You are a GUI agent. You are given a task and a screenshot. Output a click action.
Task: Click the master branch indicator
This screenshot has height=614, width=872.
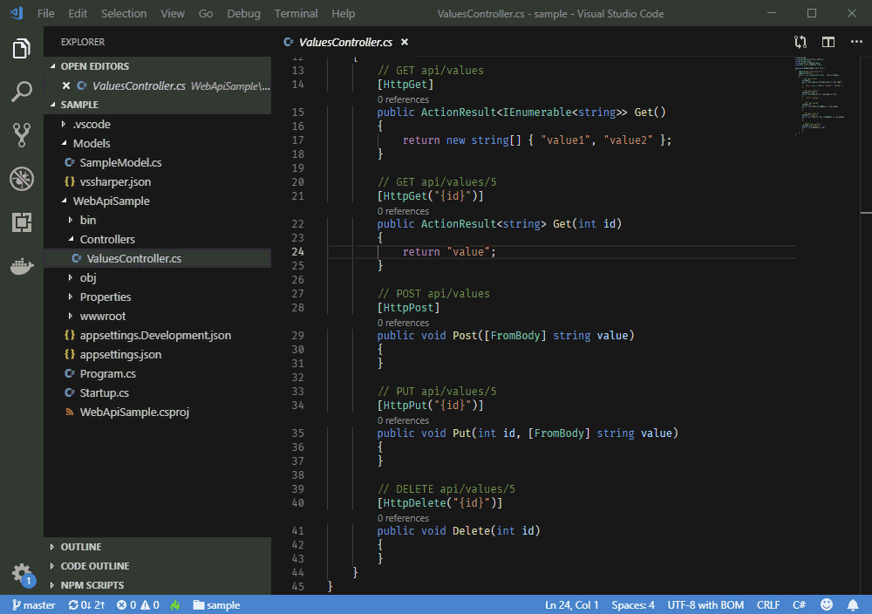[x=33, y=604]
